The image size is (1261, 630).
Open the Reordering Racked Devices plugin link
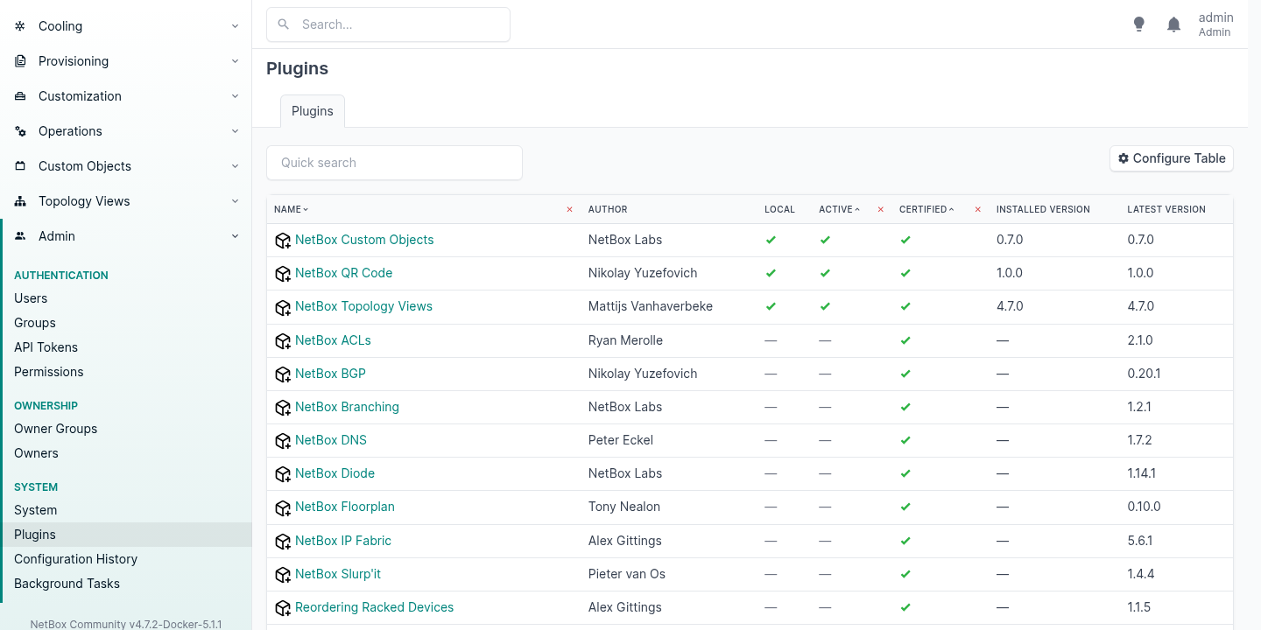374,607
